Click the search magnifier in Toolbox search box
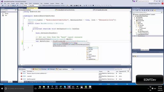Viewport: 164px width, 92px height. point(16,10)
